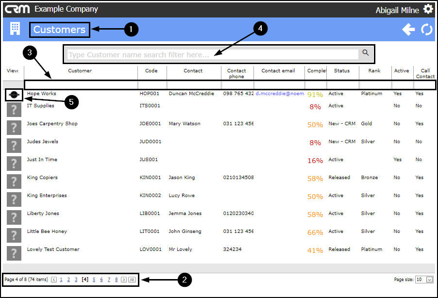Open Lovely Test Customer view icon
438x298 pixels.
point(14,253)
